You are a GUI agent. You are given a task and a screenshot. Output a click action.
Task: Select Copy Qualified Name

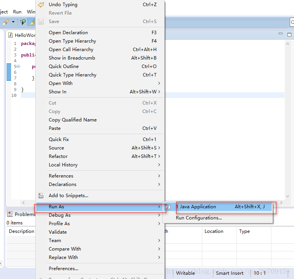pos(100,120)
